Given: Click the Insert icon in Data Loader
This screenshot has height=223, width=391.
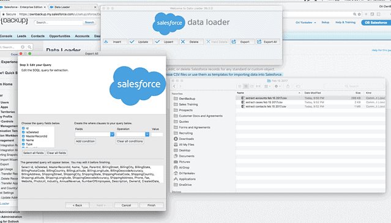Looking at the screenshot, I should [x=106, y=42].
